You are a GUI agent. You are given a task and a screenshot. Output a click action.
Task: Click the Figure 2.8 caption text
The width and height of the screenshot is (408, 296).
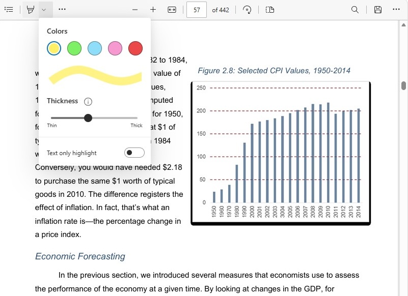point(274,71)
